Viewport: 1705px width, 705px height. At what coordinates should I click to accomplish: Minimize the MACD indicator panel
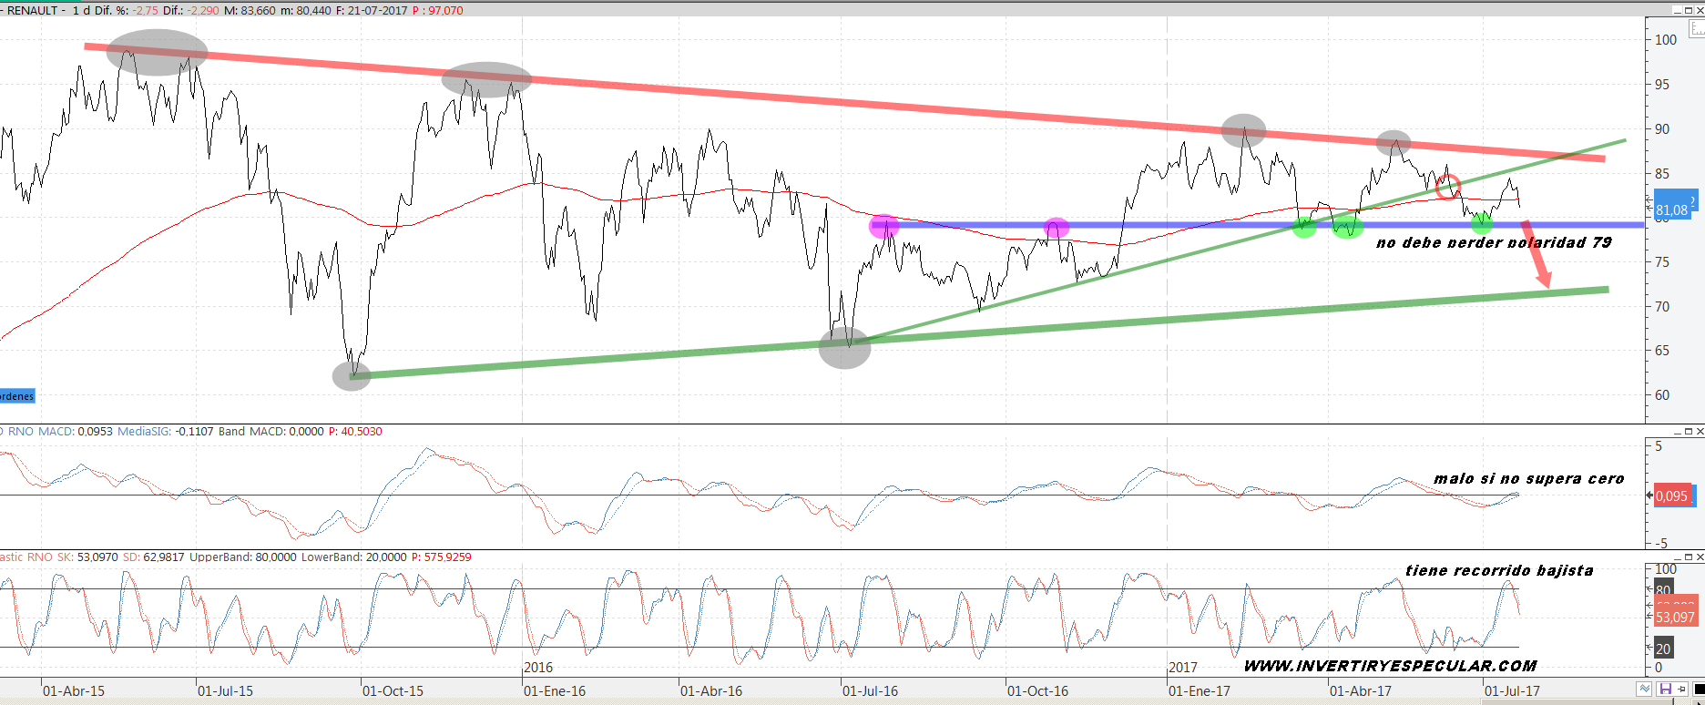pyautogui.click(x=1677, y=432)
